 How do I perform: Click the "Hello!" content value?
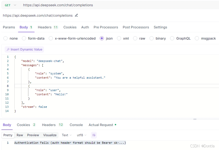click(61, 94)
